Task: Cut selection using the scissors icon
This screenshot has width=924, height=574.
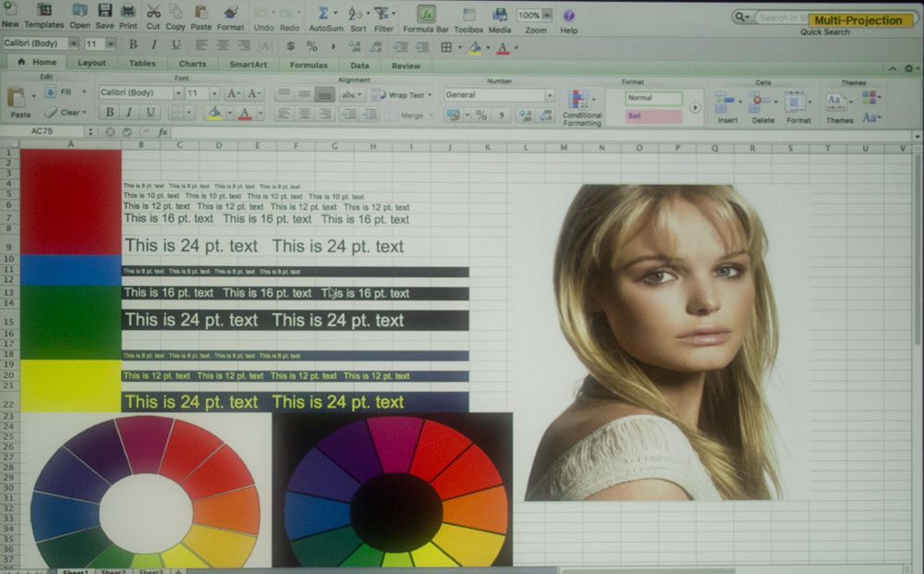Action: 153,11
